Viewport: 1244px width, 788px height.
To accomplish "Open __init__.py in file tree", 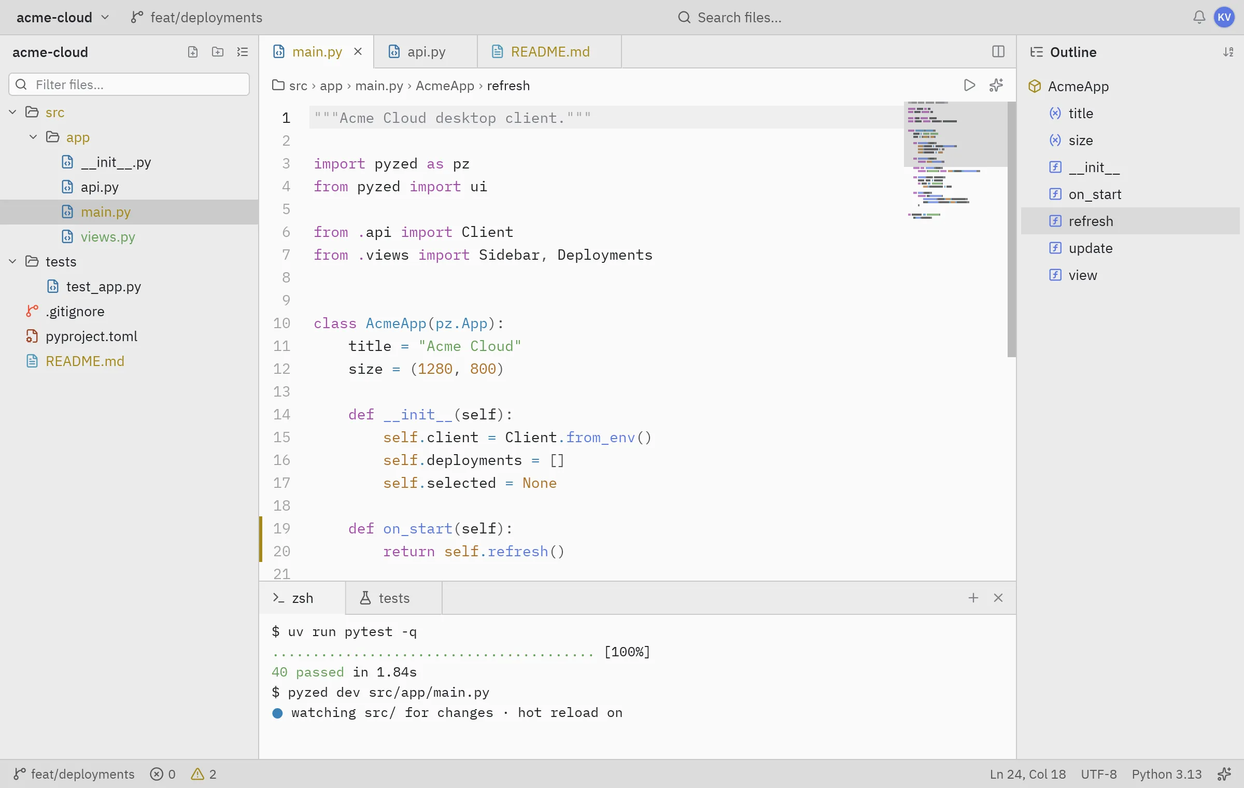I will point(129,162).
